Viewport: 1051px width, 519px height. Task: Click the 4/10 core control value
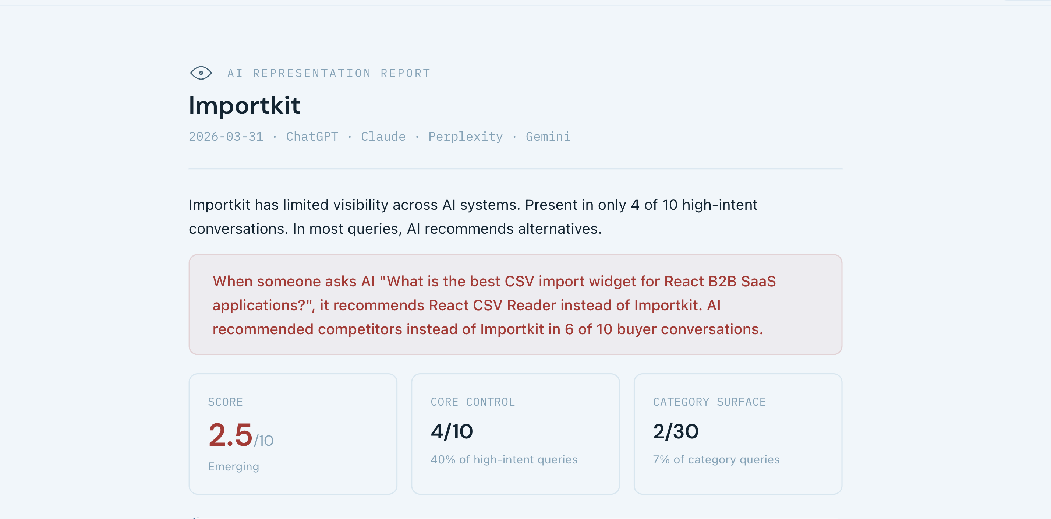452,431
